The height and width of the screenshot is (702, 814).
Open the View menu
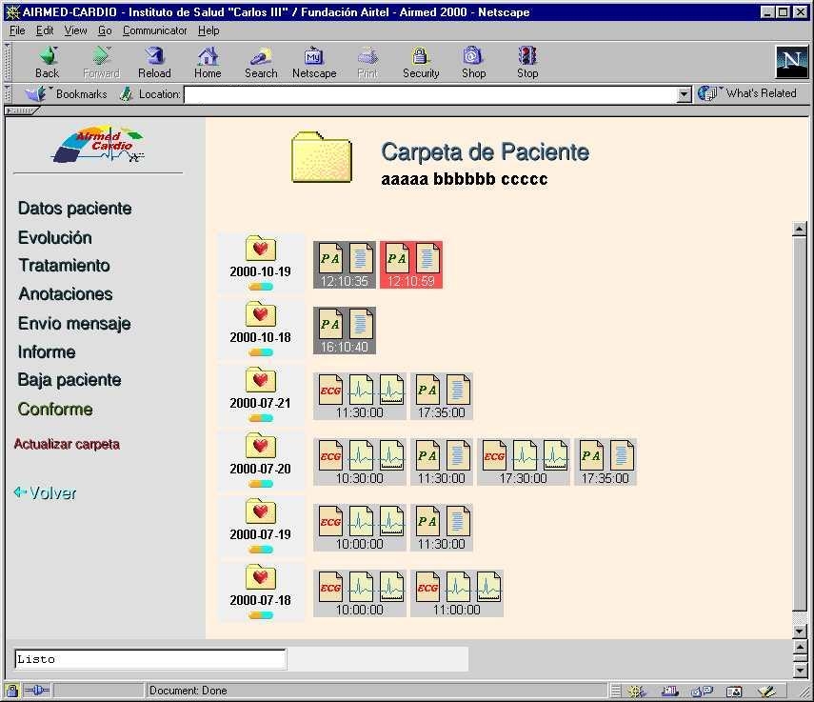click(x=75, y=30)
